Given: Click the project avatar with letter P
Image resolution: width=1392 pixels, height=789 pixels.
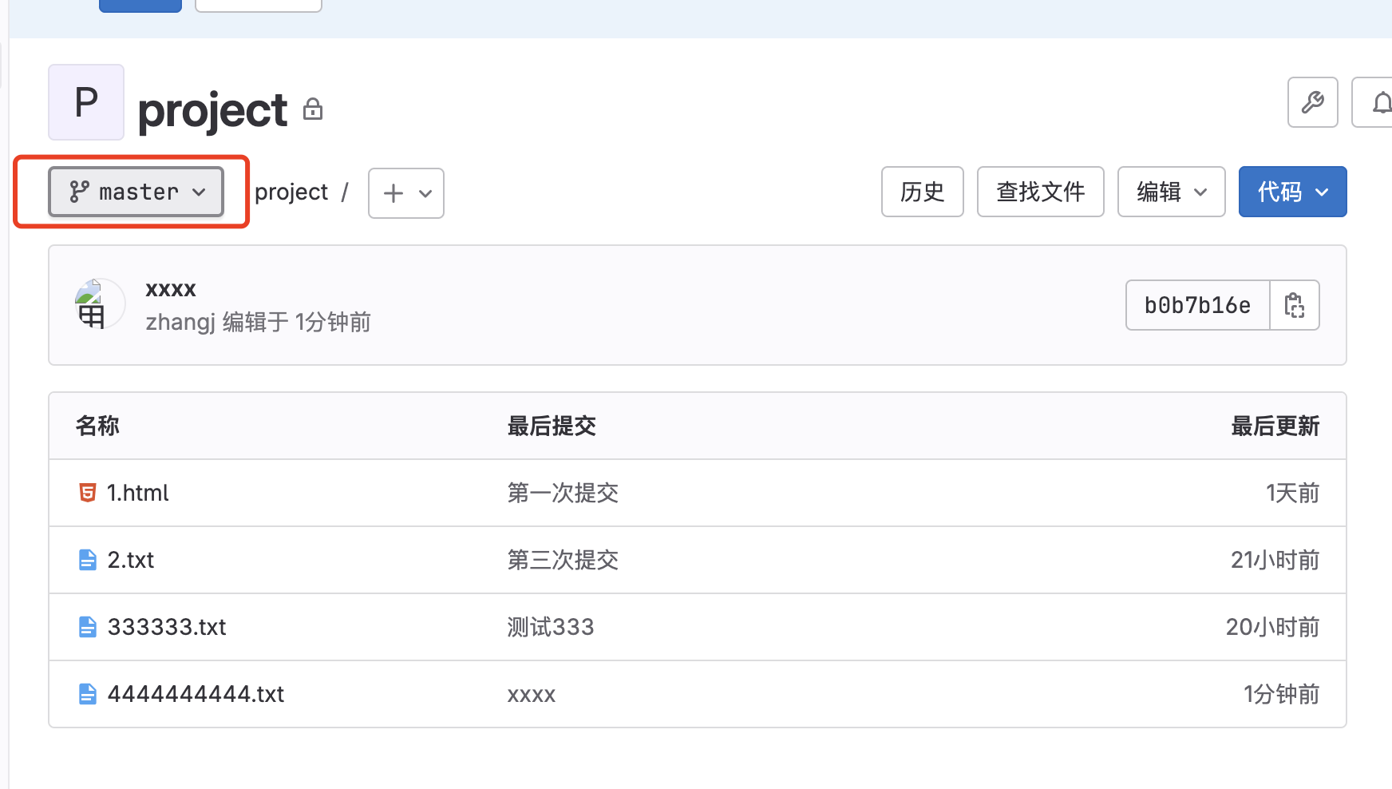Looking at the screenshot, I should point(85,102).
